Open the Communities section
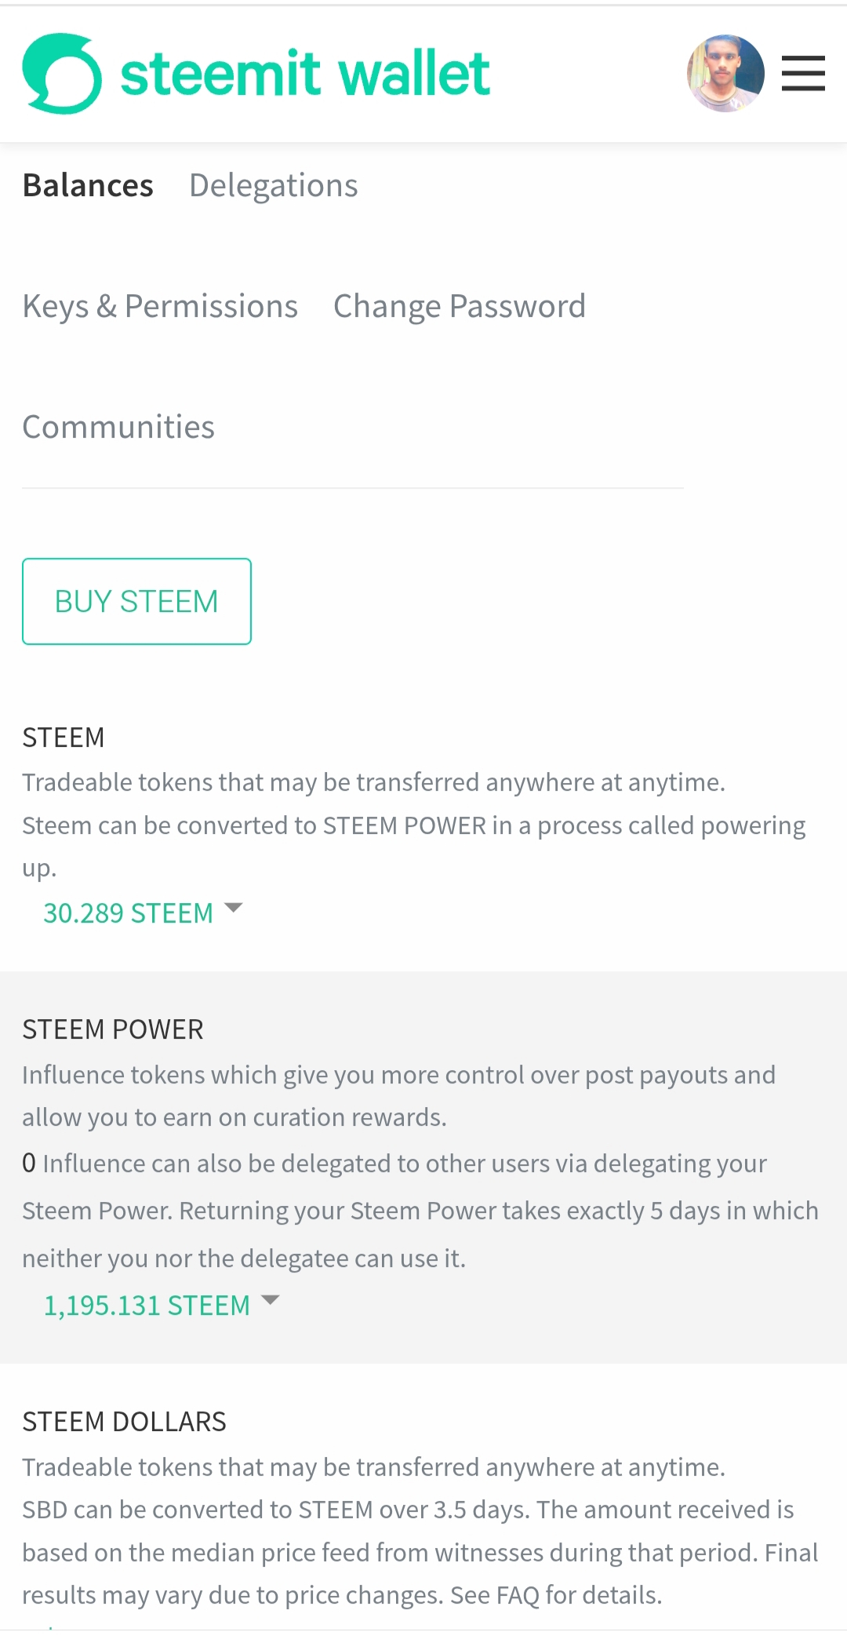The height and width of the screenshot is (1639, 847). coord(118,428)
